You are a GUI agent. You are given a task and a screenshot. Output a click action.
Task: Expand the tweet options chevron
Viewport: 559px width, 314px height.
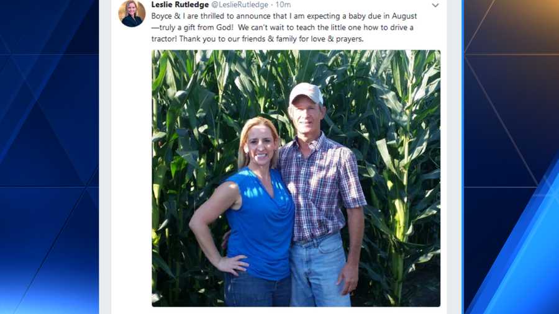pyautogui.click(x=435, y=6)
